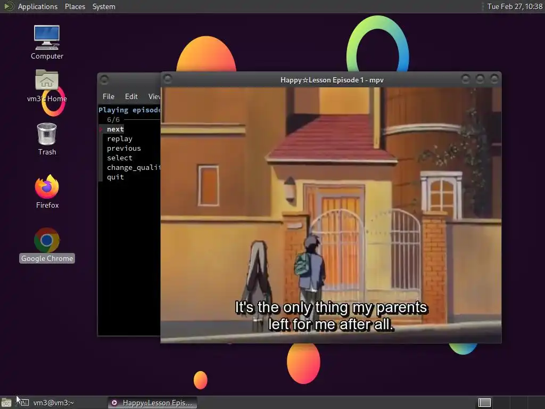Select 'next' in the terminal episode list
545x409 pixels.
[115, 129]
